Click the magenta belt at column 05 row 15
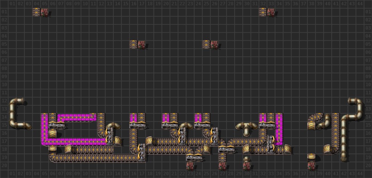The width and height of the screenshot is (372, 178). (44, 125)
